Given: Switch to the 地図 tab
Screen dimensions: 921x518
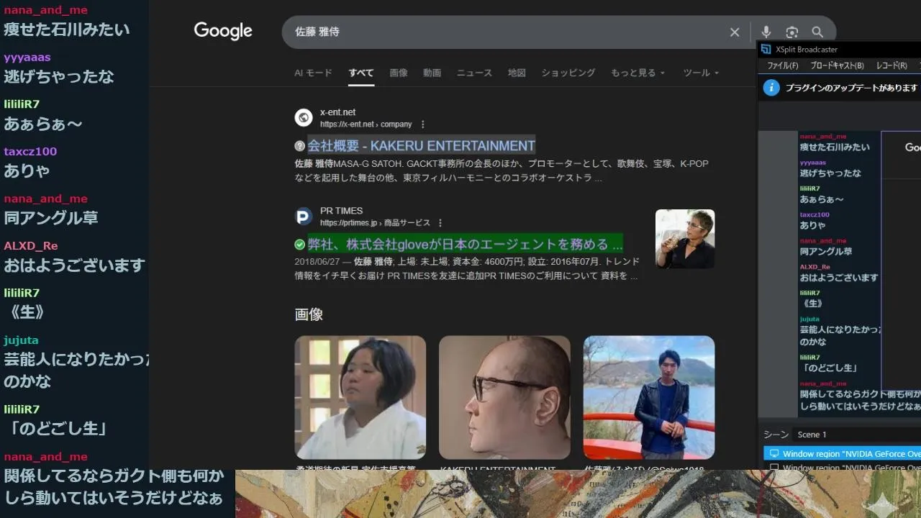Looking at the screenshot, I should click(517, 73).
